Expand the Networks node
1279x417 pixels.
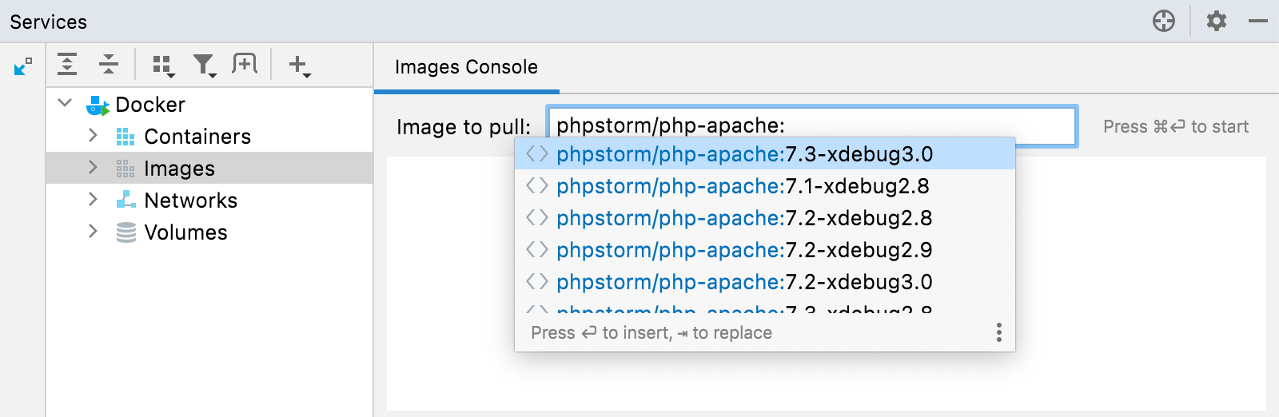click(x=93, y=200)
